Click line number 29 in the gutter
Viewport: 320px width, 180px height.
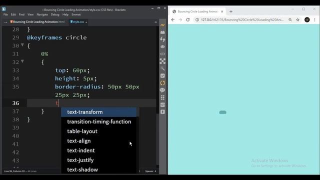[x=15, y=37]
